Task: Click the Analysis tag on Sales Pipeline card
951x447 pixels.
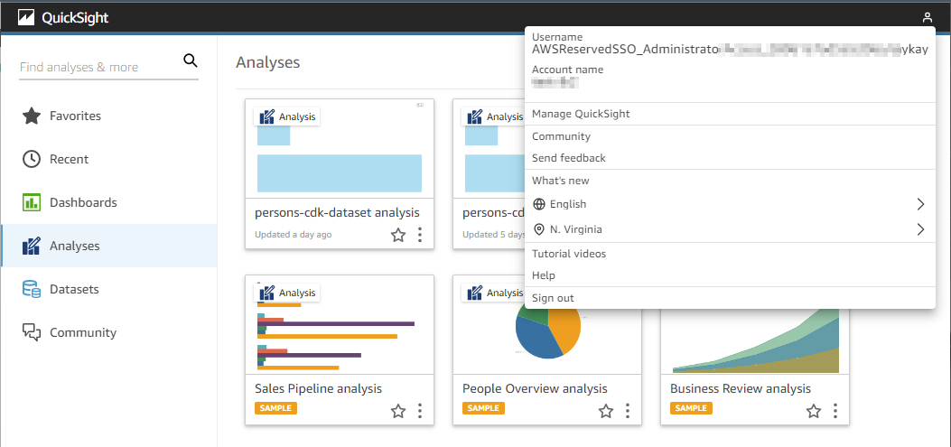Action: (x=287, y=293)
